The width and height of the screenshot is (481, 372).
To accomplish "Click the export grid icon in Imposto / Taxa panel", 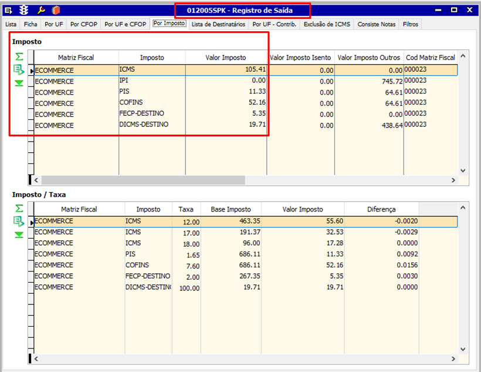I will click(19, 222).
